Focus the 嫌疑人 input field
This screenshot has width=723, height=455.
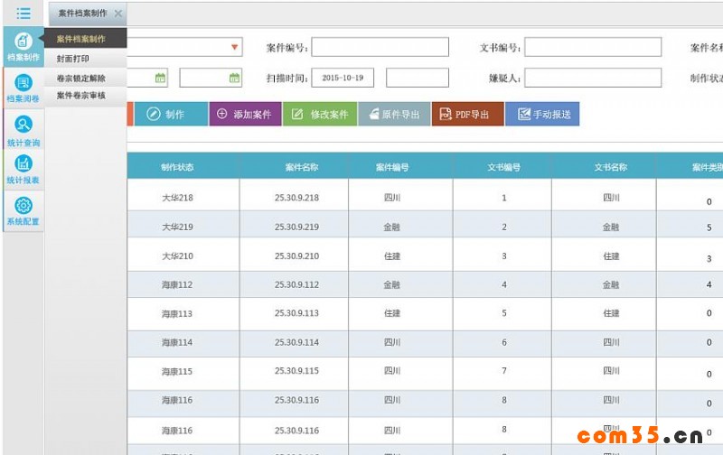(593, 78)
